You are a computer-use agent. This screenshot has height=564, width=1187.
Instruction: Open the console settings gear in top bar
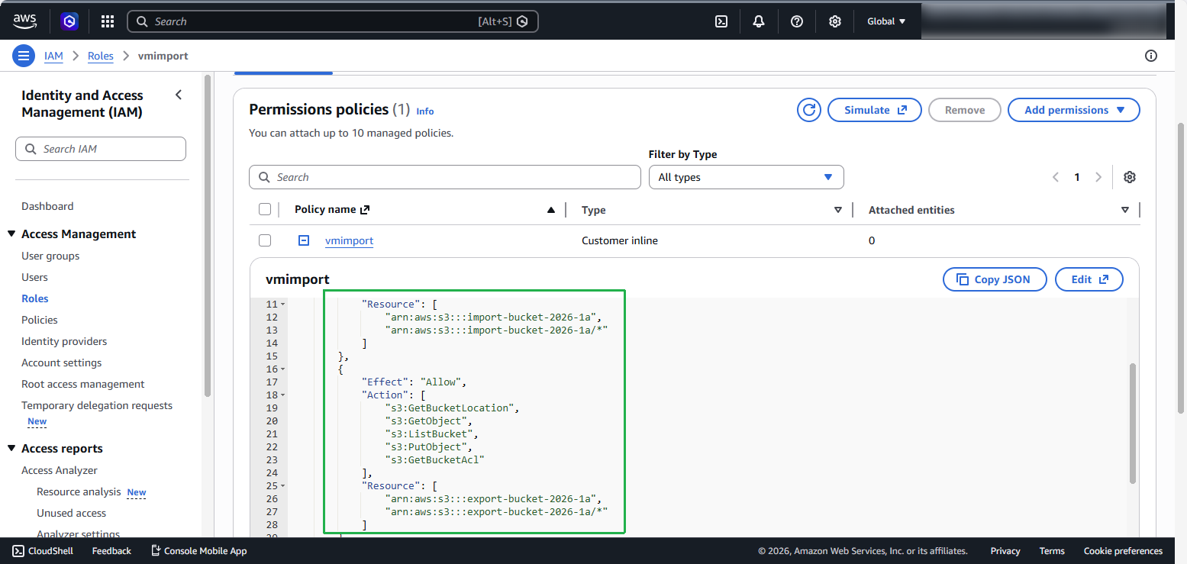[835, 21]
